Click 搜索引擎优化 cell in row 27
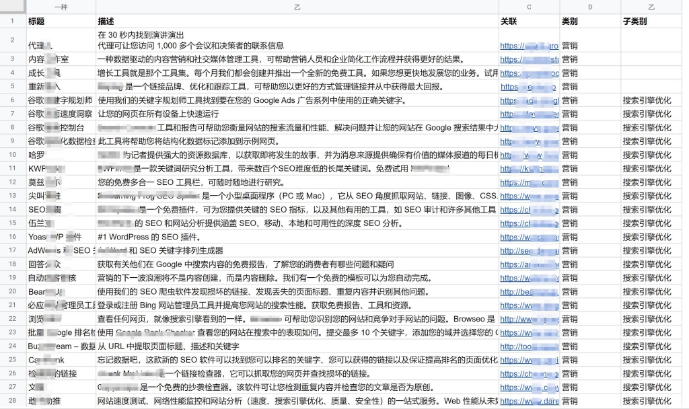This screenshot has height=409, width=689. click(651, 387)
